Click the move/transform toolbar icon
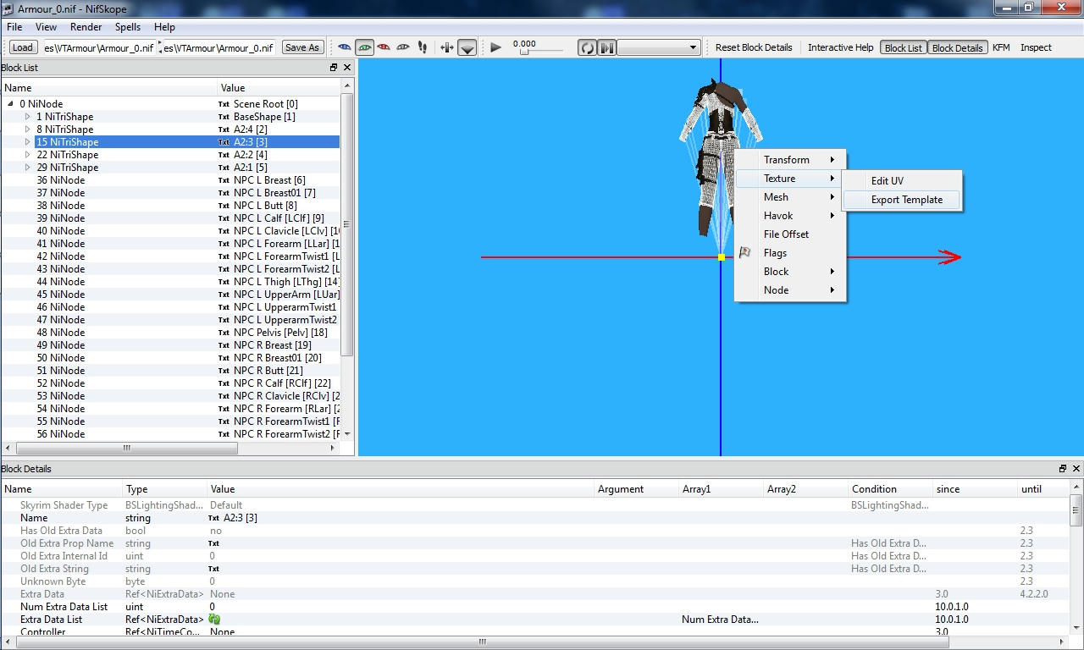This screenshot has height=650, width=1084. click(x=446, y=47)
